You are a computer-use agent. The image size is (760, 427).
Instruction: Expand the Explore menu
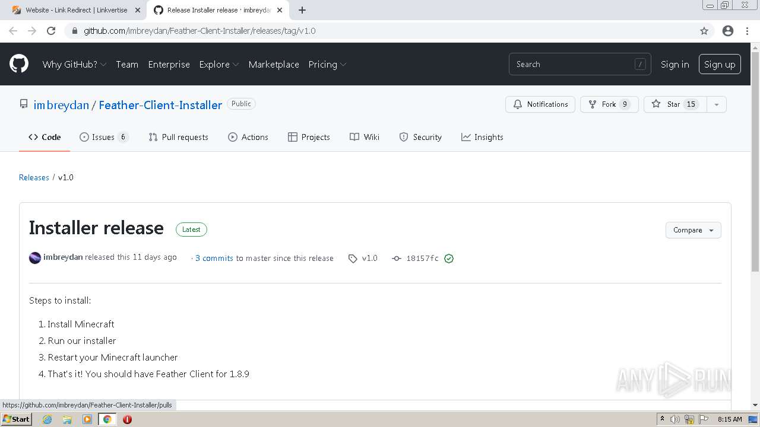[x=218, y=65]
